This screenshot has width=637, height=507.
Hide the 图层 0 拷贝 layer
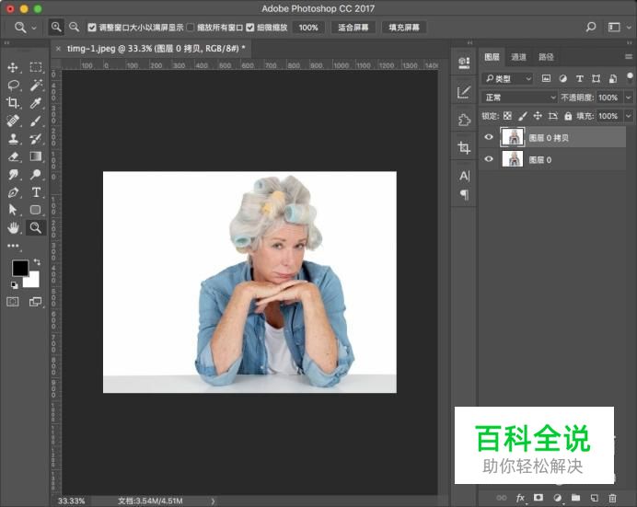coord(489,137)
